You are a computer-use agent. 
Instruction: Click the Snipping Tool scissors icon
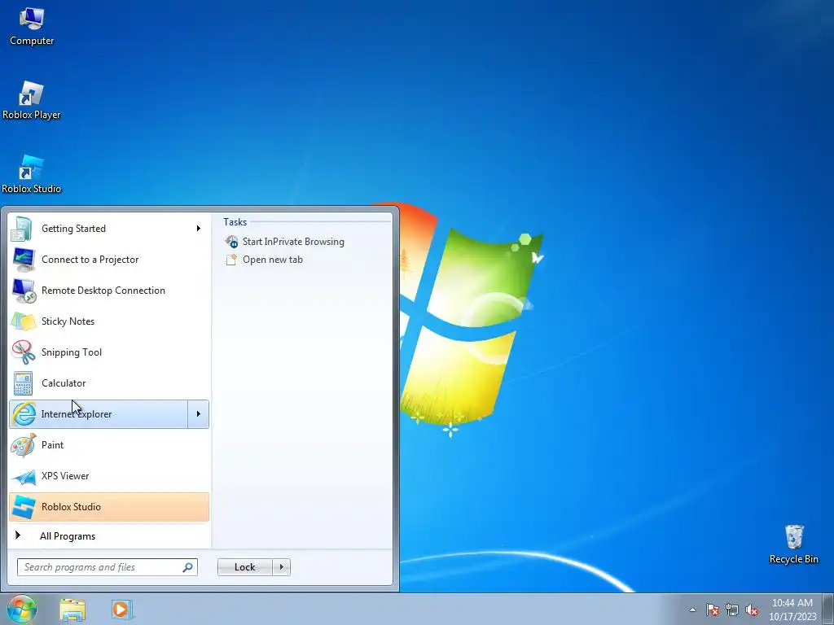point(23,352)
